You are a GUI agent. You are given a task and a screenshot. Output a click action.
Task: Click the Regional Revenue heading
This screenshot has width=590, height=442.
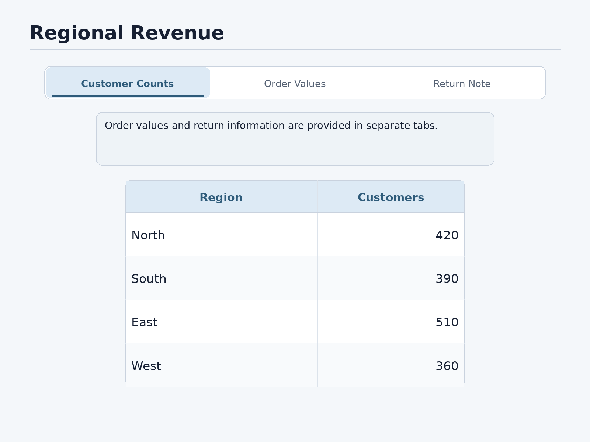[127, 33]
